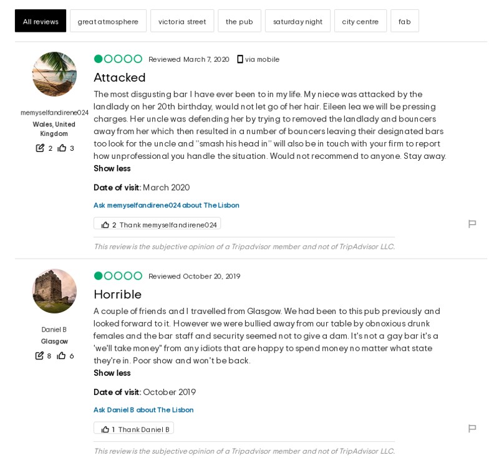This screenshot has height=458, width=499.
Task: Filter reviews by 'great atmosphere'
Action: (x=108, y=21)
